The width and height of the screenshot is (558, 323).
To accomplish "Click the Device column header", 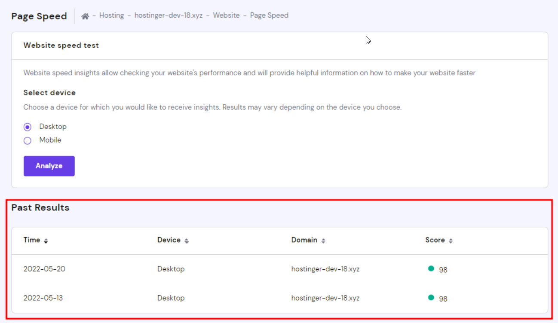I will [169, 240].
